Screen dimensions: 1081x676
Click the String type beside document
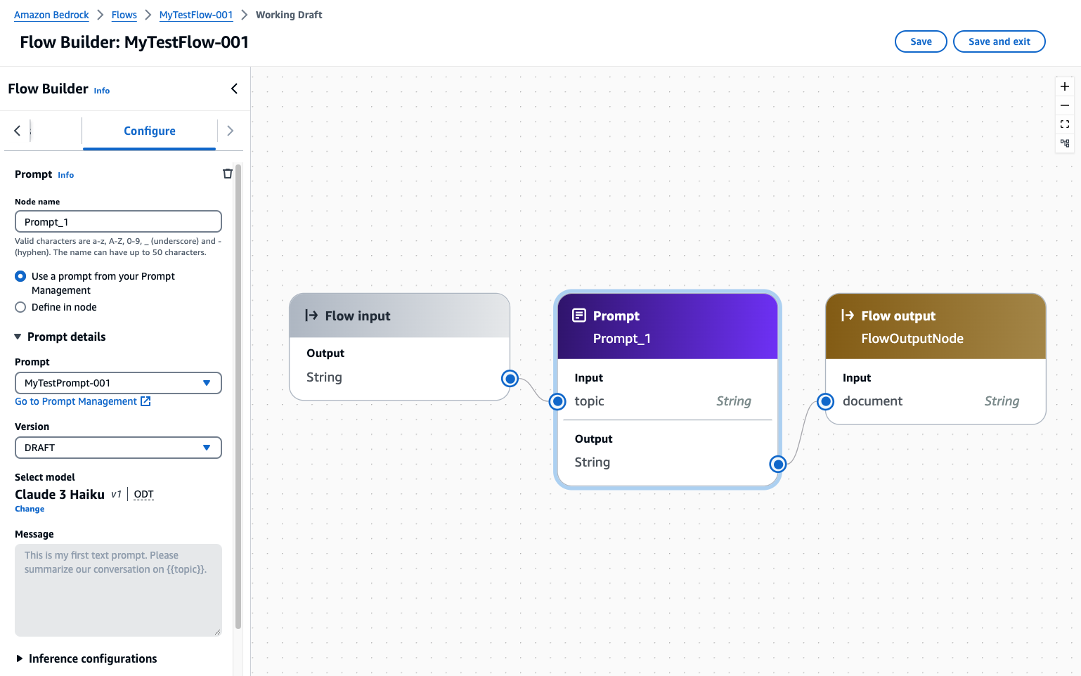pyautogui.click(x=1002, y=401)
